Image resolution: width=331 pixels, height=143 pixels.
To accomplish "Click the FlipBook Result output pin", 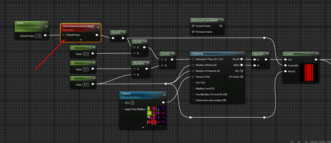I will click(x=241, y=59).
